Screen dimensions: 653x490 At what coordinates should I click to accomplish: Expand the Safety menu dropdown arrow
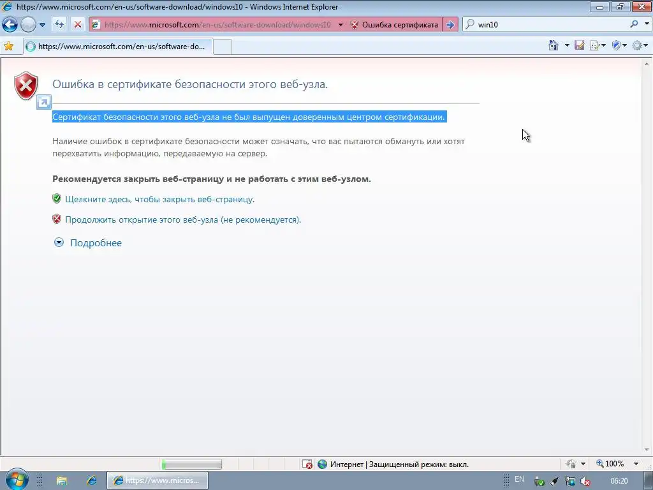tap(624, 45)
